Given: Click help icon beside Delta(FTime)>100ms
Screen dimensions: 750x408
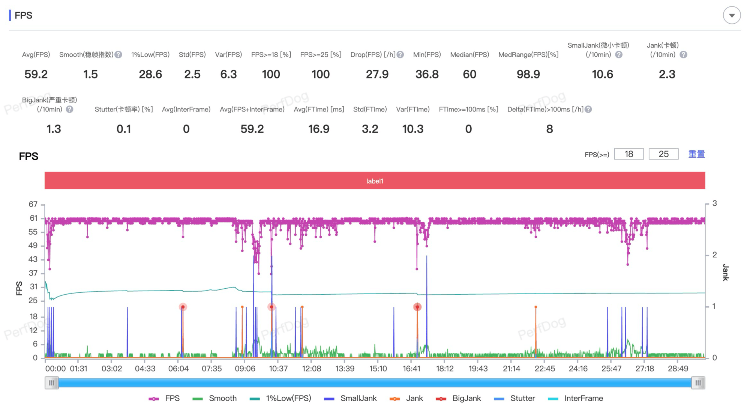Looking at the screenshot, I should 588,110.
